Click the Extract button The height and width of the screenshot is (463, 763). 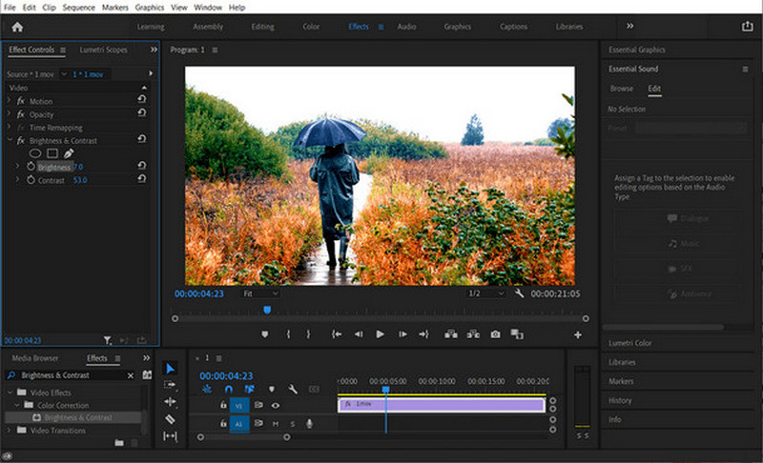(473, 334)
